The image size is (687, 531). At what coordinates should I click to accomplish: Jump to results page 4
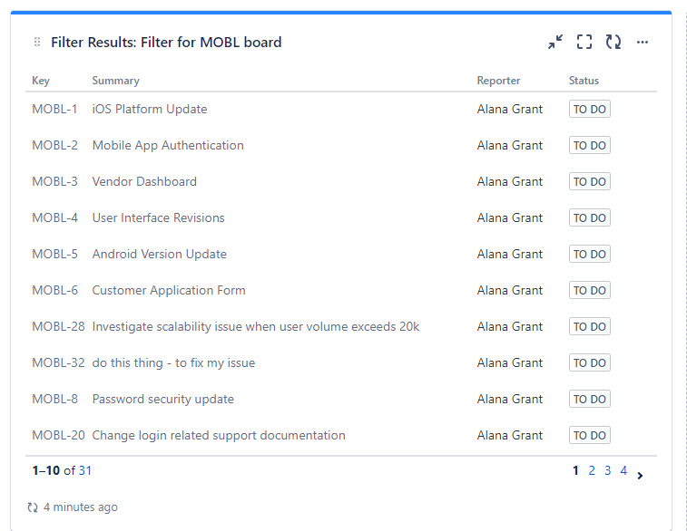623,470
